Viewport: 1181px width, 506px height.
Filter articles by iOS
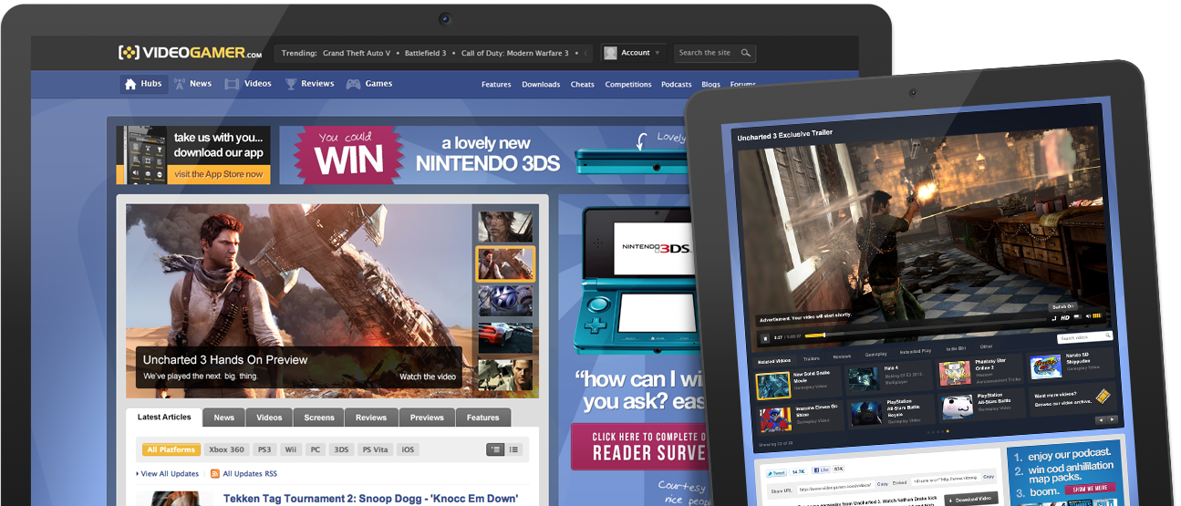coord(408,449)
